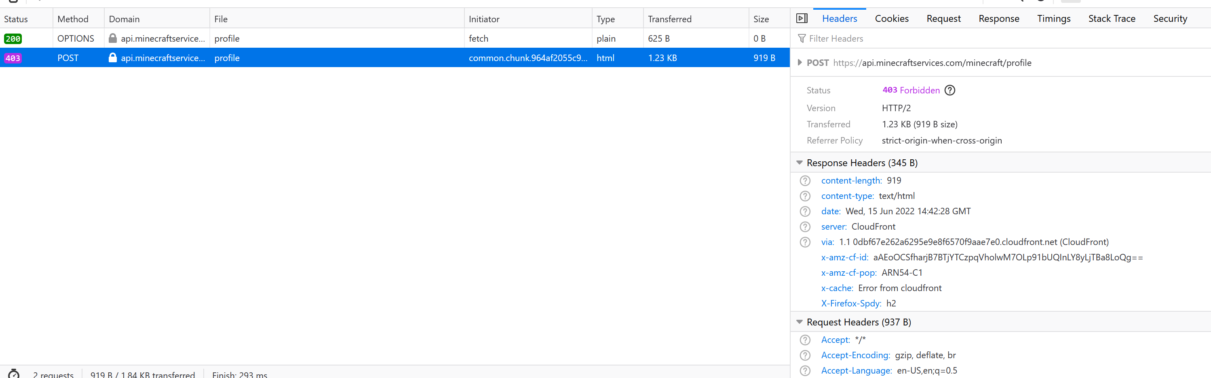Open the Timings tab
The width and height of the screenshot is (1211, 378).
(x=1054, y=18)
